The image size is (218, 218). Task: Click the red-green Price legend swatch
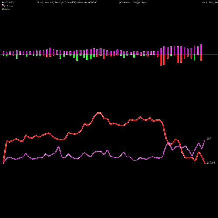pos(3,9)
